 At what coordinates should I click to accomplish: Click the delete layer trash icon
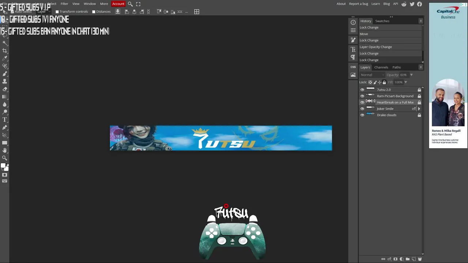[x=420, y=259]
